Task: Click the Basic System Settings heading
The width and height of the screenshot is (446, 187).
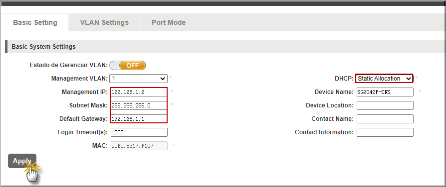Action: (x=43, y=47)
